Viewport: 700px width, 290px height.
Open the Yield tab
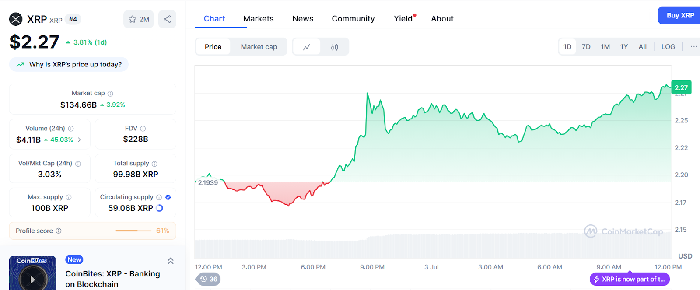coord(403,19)
